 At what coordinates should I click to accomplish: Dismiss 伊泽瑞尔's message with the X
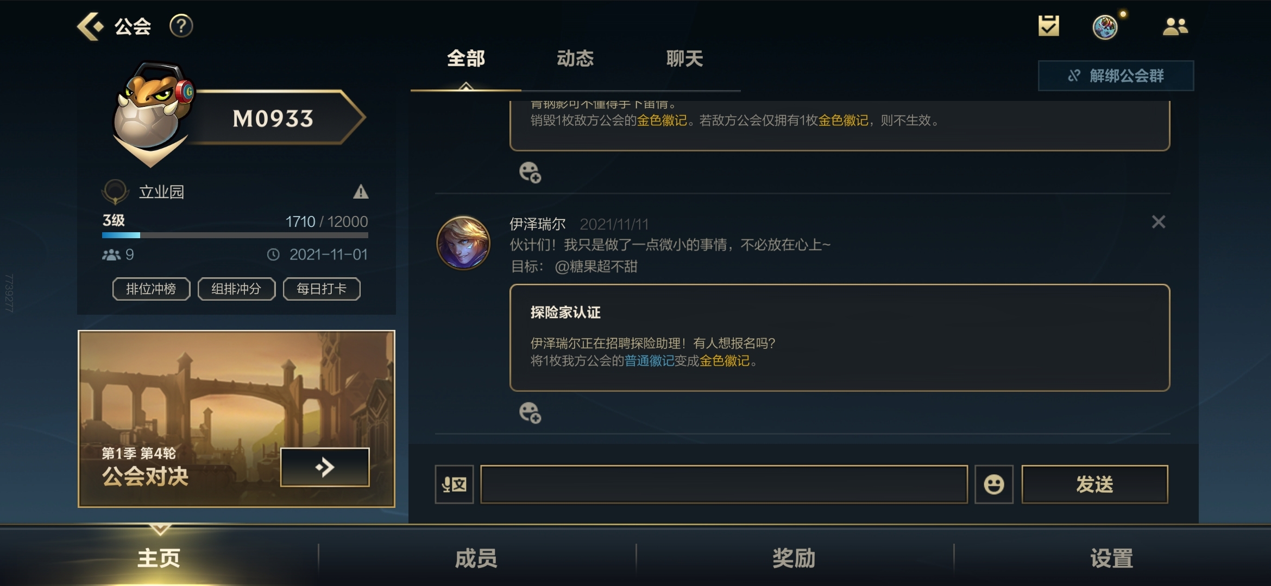pyautogui.click(x=1158, y=221)
